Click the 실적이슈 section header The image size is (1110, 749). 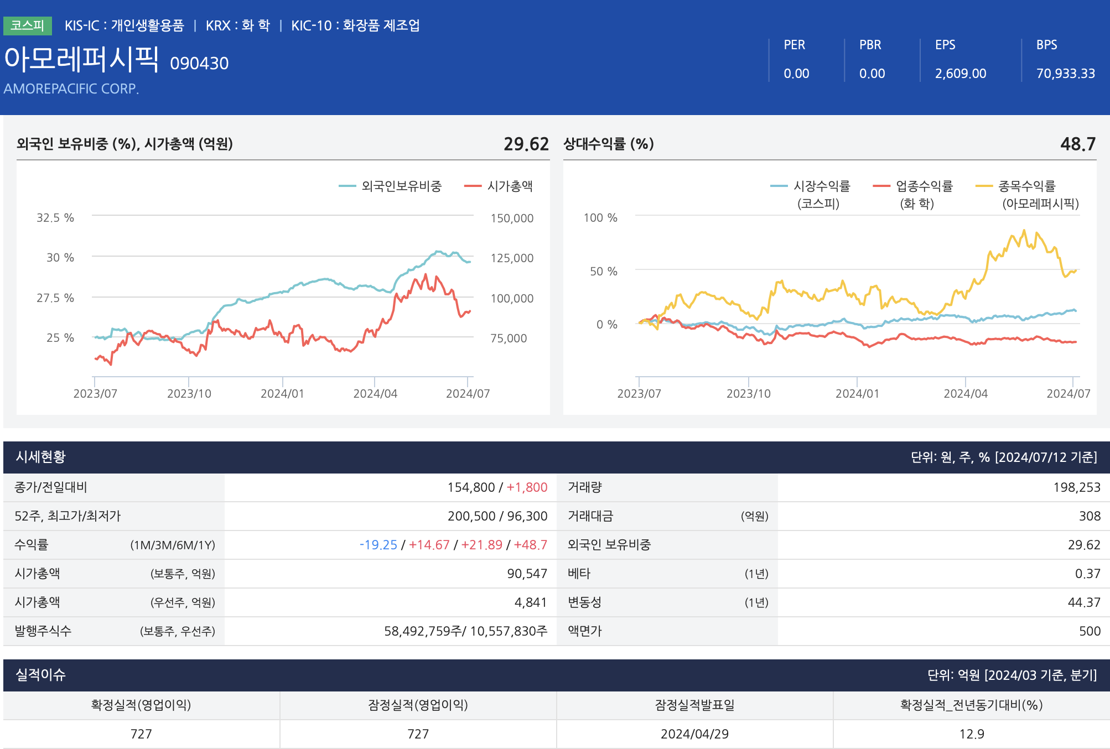point(41,675)
